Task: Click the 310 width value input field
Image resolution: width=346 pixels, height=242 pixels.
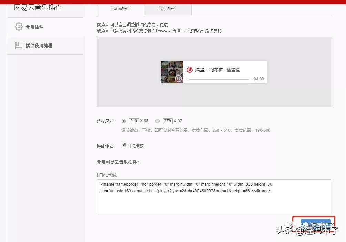Action: coord(133,121)
